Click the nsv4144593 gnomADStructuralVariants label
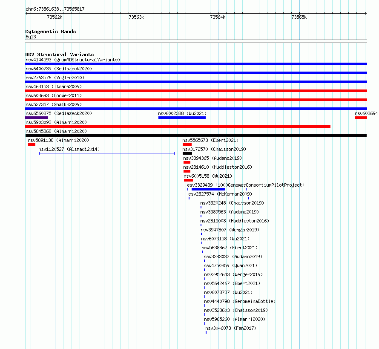This screenshot has width=379, height=349. pos(73,60)
